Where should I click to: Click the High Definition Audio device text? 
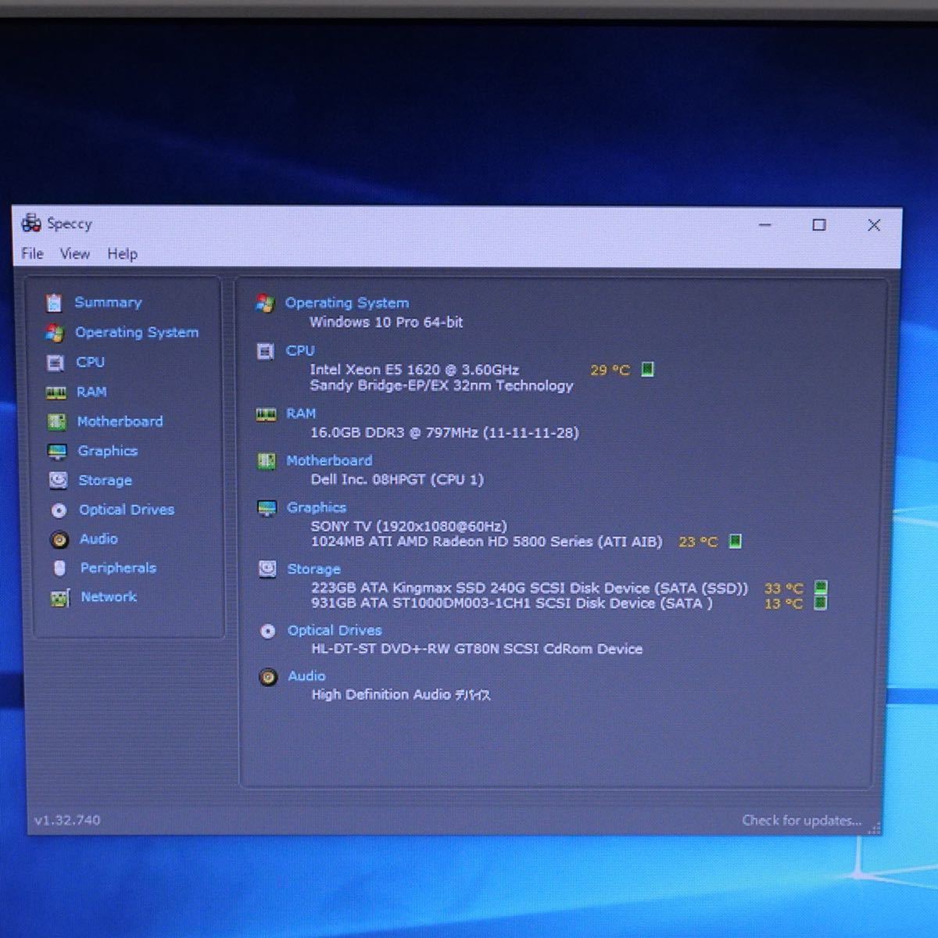click(401, 694)
